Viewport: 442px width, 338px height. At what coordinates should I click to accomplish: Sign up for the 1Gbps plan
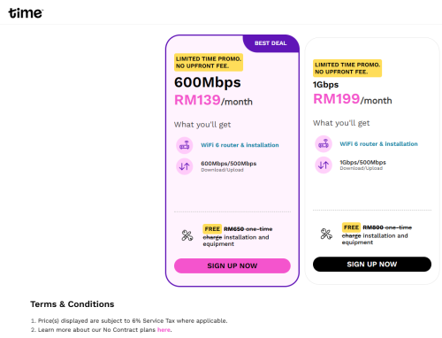click(372, 265)
